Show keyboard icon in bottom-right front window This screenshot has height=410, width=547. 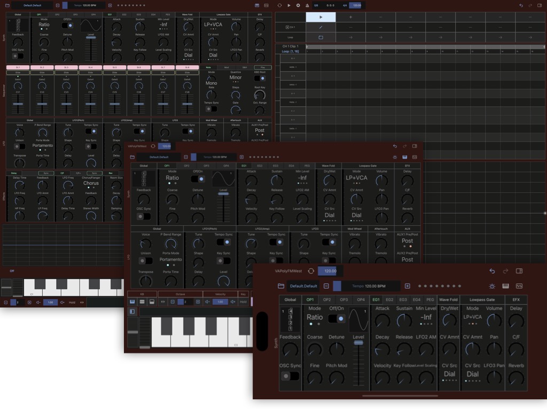click(x=505, y=286)
